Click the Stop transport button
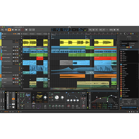The height and width of the screenshot is (139, 139). (13, 30)
